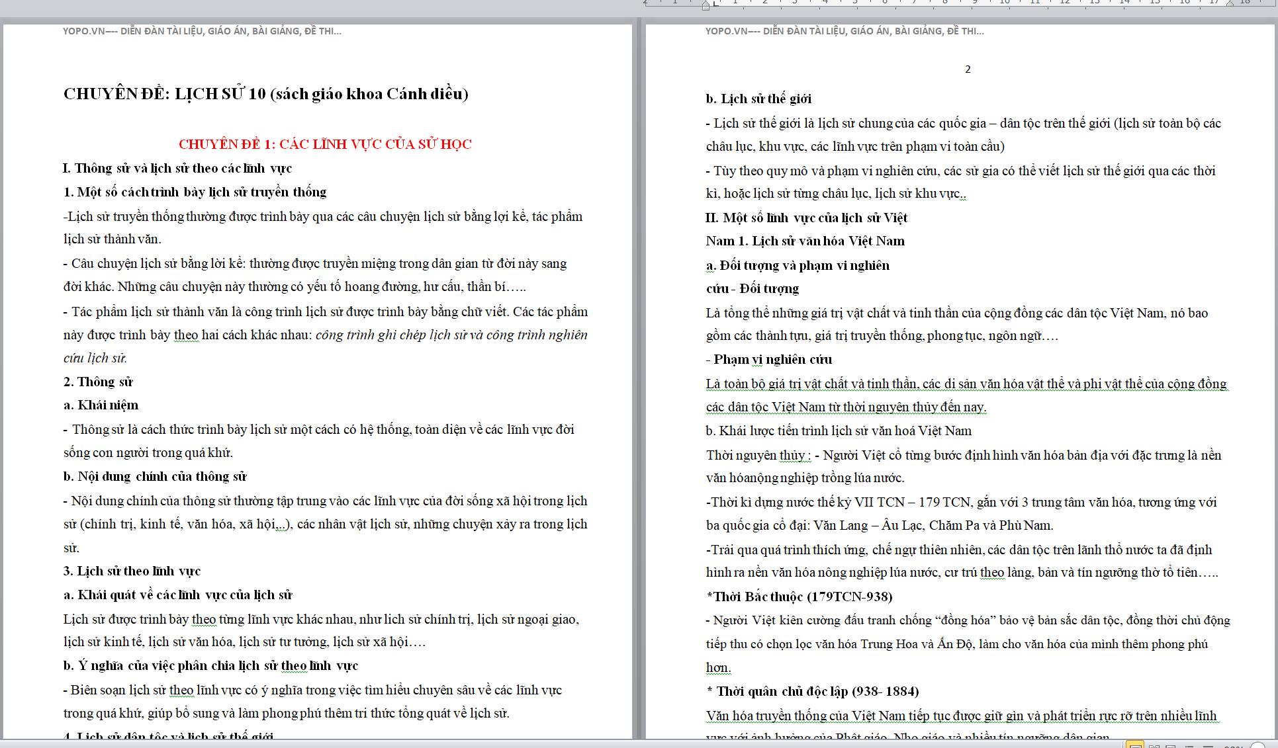Click the line starting '-Trải qua quá trình thích ứng'
This screenshot has width=1278, height=748.
pyautogui.click(x=959, y=550)
